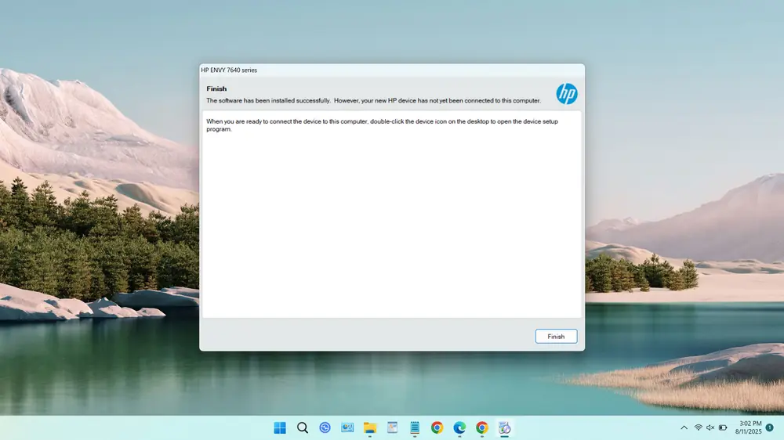Click the 'software has been installed successfully' message
The width and height of the screenshot is (784, 440).
pos(373,100)
